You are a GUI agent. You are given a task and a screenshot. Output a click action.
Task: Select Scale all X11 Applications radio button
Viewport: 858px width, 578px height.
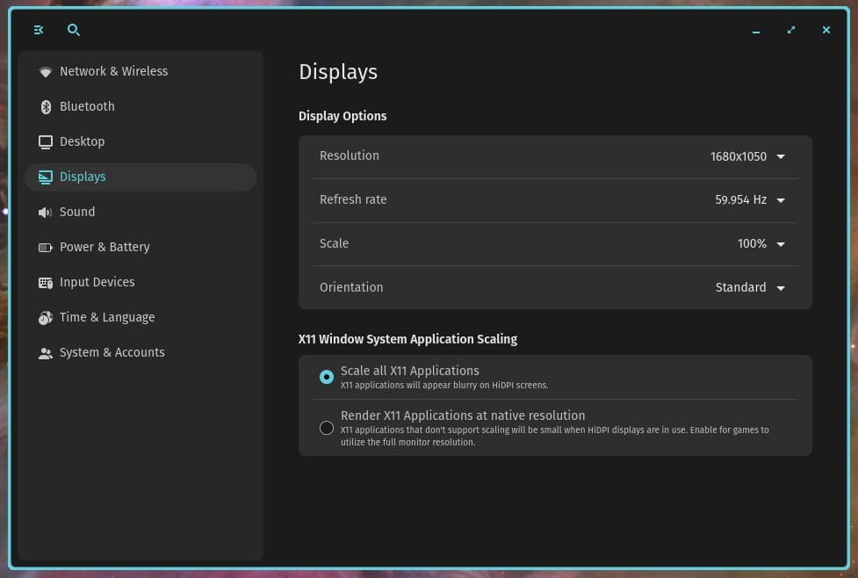coord(327,377)
